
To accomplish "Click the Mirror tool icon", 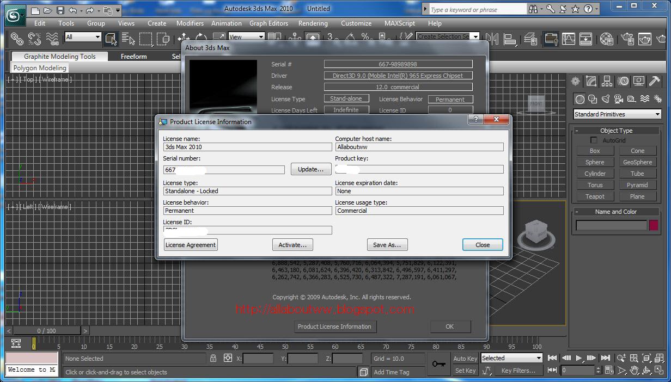I will tap(492, 39).
